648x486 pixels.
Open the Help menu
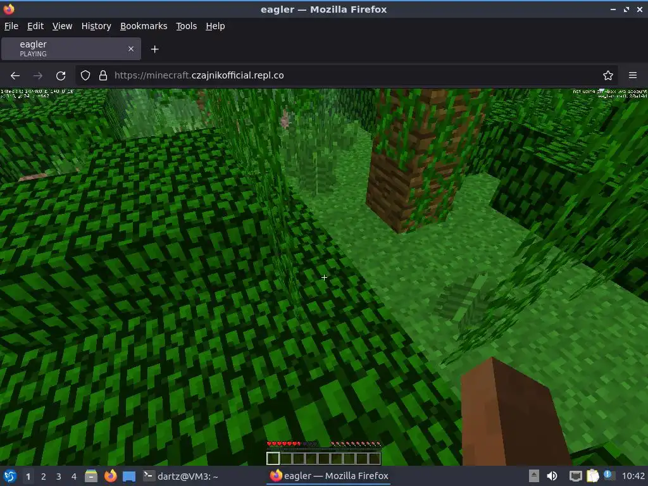click(215, 26)
